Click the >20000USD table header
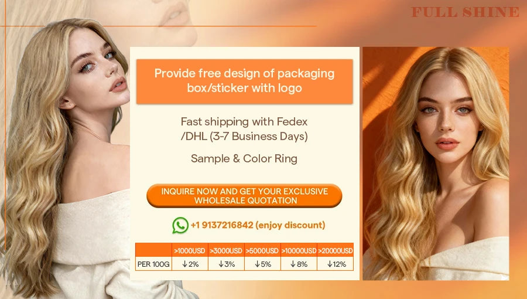This screenshot has height=299, width=527. tap(335, 250)
